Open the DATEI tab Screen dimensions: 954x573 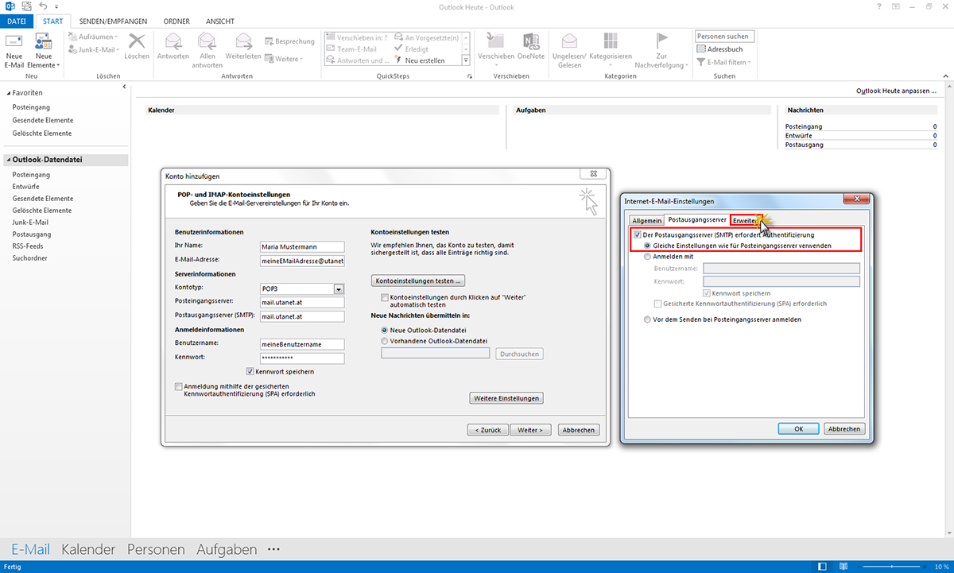click(x=17, y=21)
